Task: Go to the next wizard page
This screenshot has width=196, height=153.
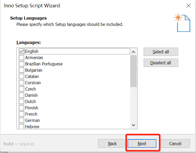Action: click(142, 144)
